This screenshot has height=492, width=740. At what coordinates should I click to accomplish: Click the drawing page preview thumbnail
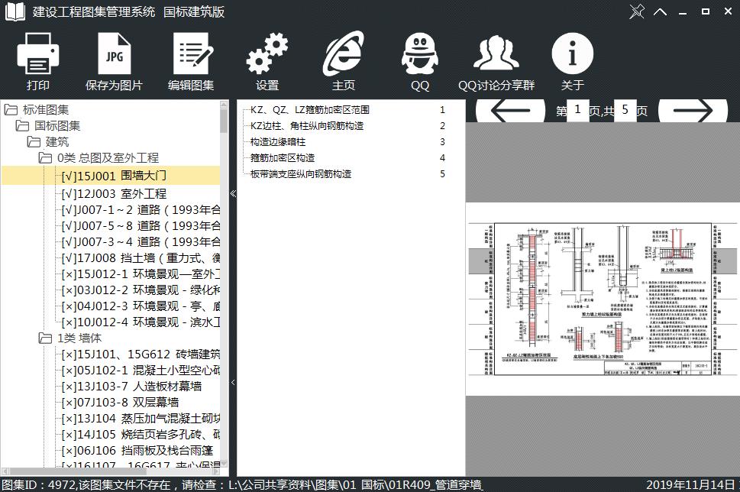pyautogui.click(x=603, y=299)
